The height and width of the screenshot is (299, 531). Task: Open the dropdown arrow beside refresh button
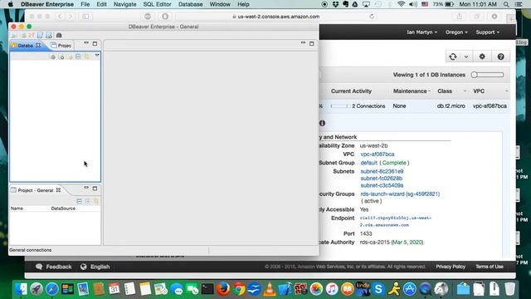point(466,56)
